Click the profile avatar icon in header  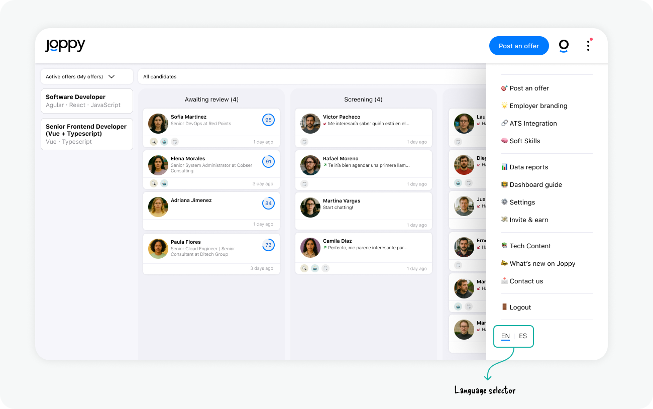pos(564,46)
